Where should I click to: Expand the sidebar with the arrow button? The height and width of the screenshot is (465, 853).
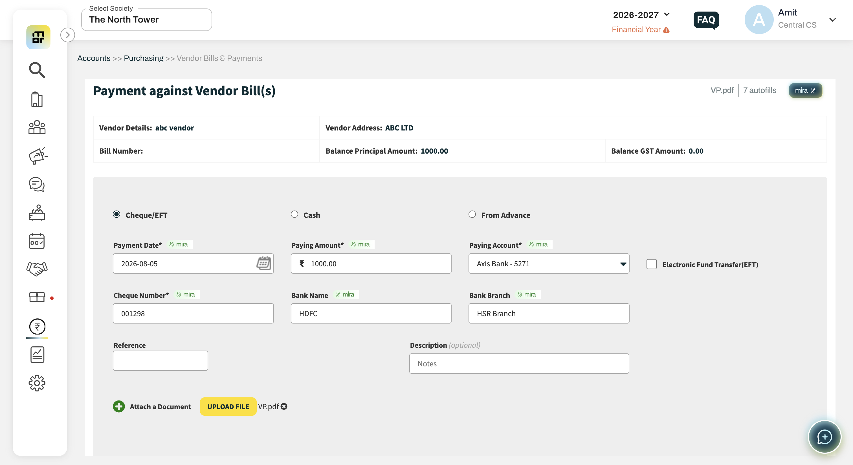pyautogui.click(x=67, y=35)
